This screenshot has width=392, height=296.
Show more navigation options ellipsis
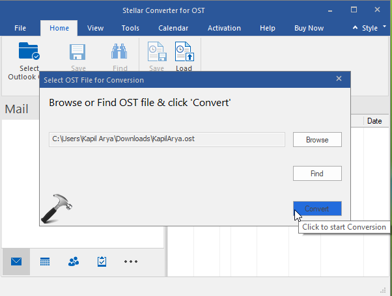[131, 262]
